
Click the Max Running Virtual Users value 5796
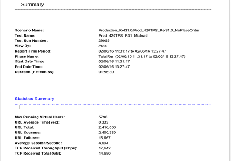click(x=103, y=117)
